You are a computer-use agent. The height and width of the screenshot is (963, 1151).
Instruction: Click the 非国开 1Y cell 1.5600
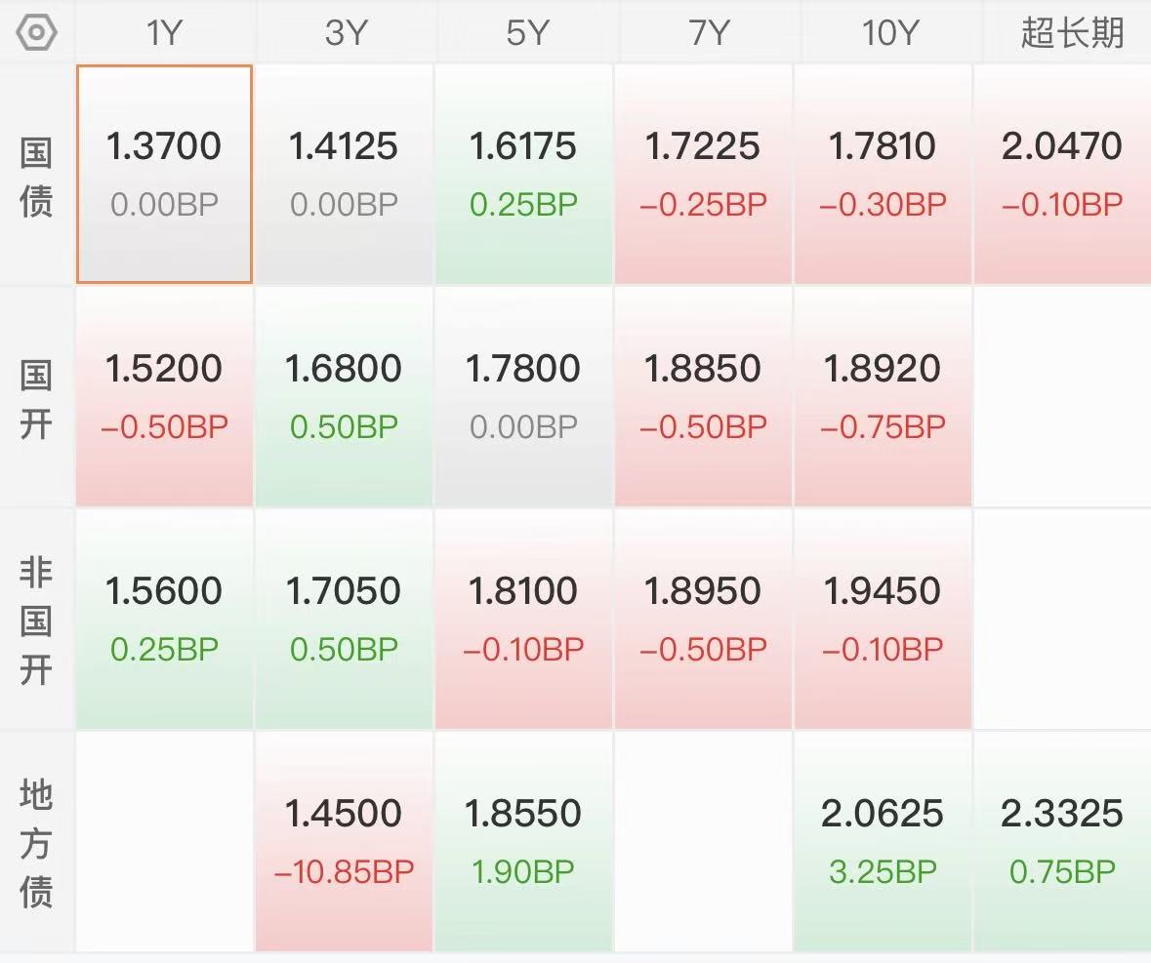pyautogui.click(x=164, y=619)
